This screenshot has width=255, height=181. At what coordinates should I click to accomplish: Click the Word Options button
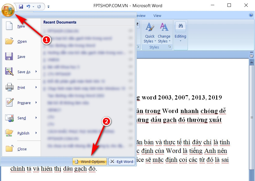pyautogui.click(x=89, y=161)
